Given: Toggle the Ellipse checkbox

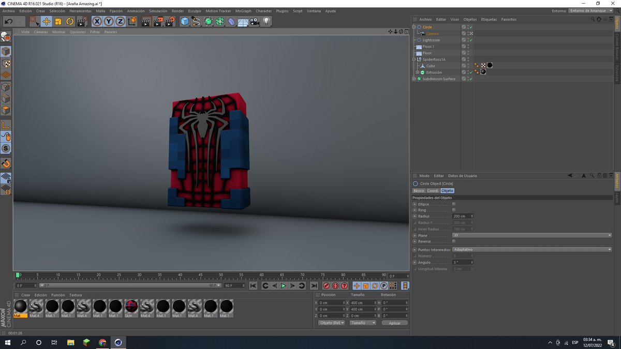Looking at the screenshot, I should tap(454, 204).
